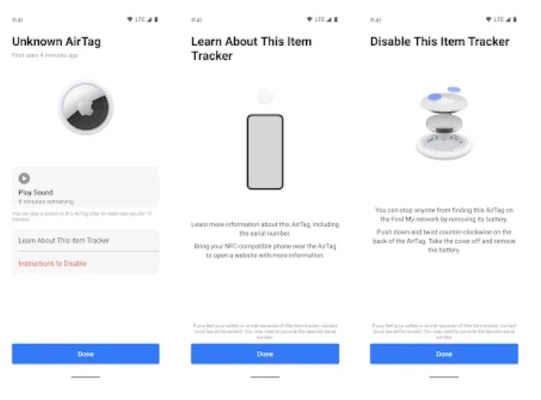Image resolution: width=541 pixels, height=400 pixels.
Task: Click the Play Sound label text
Action: 35,192
